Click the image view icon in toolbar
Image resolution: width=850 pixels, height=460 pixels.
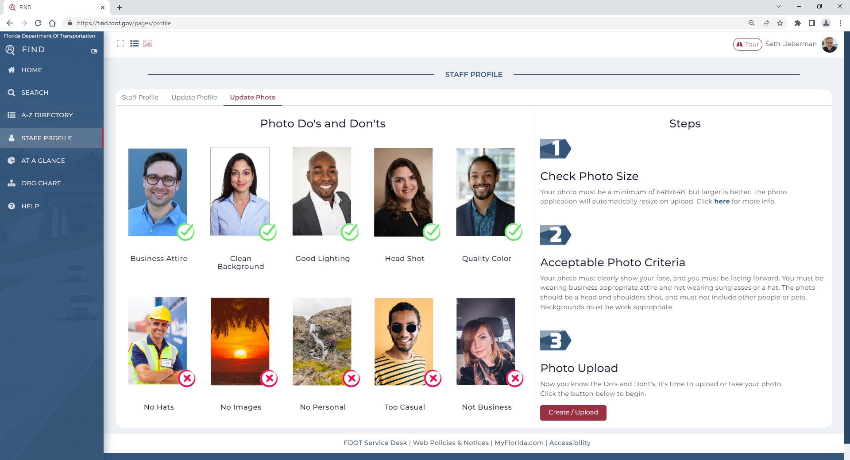[148, 43]
